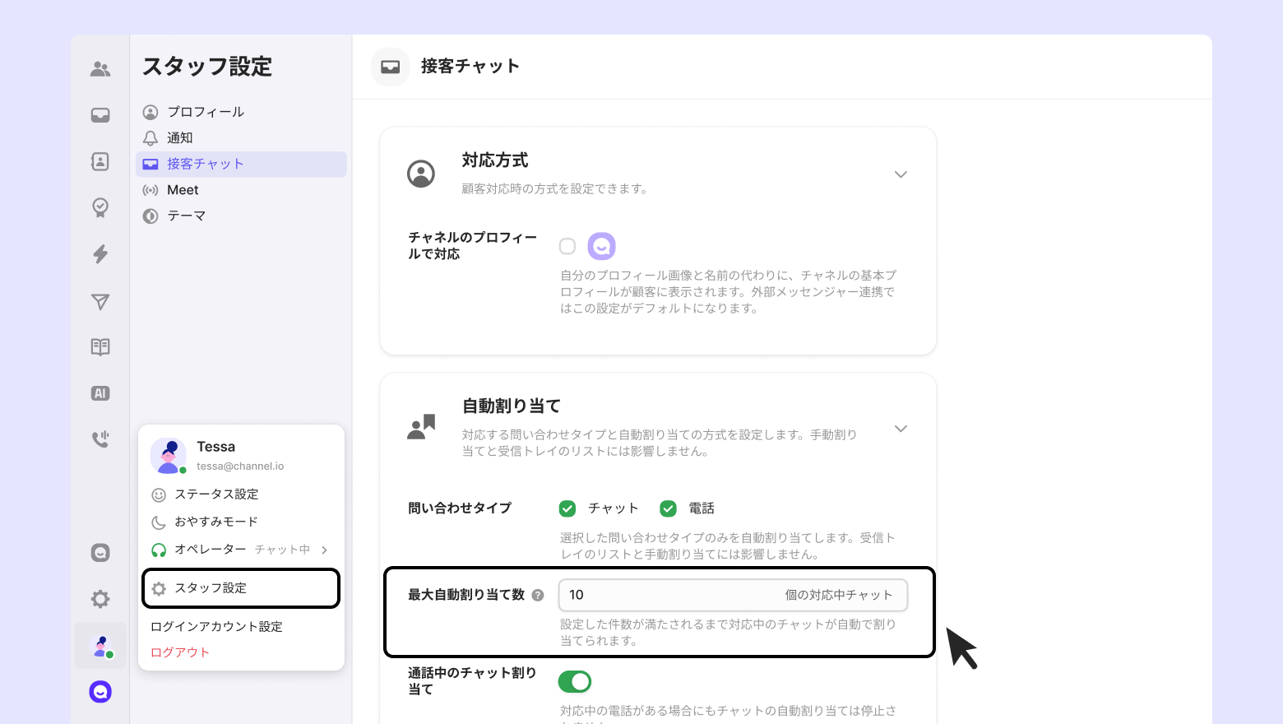Turn off the 通話中のチャット割り当て switch
Viewport: 1283px width, 724px height.
click(x=575, y=681)
